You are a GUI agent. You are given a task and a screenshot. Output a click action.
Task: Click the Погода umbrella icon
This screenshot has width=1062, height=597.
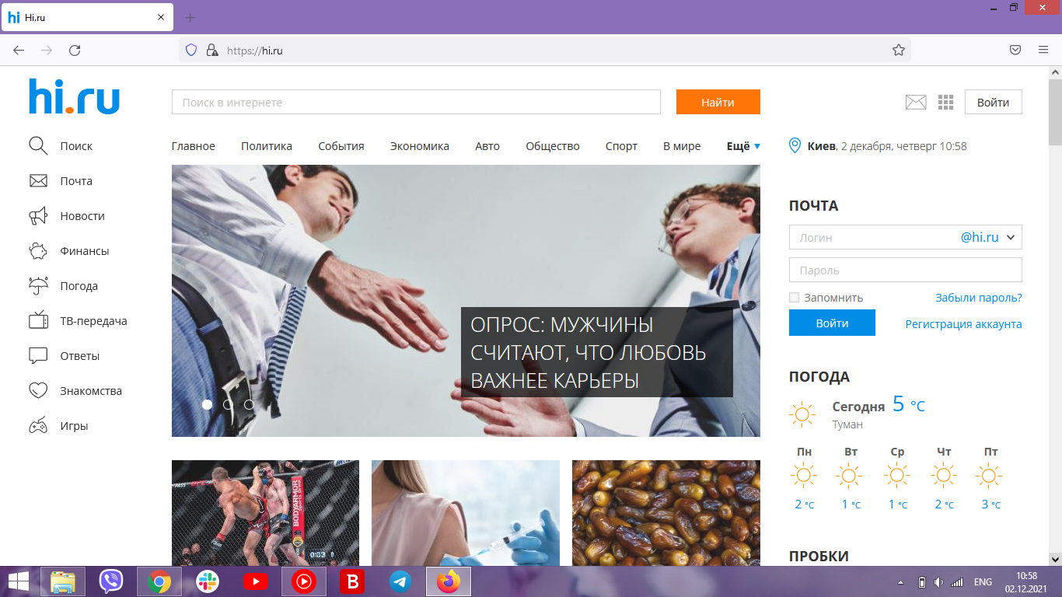pyautogui.click(x=38, y=286)
